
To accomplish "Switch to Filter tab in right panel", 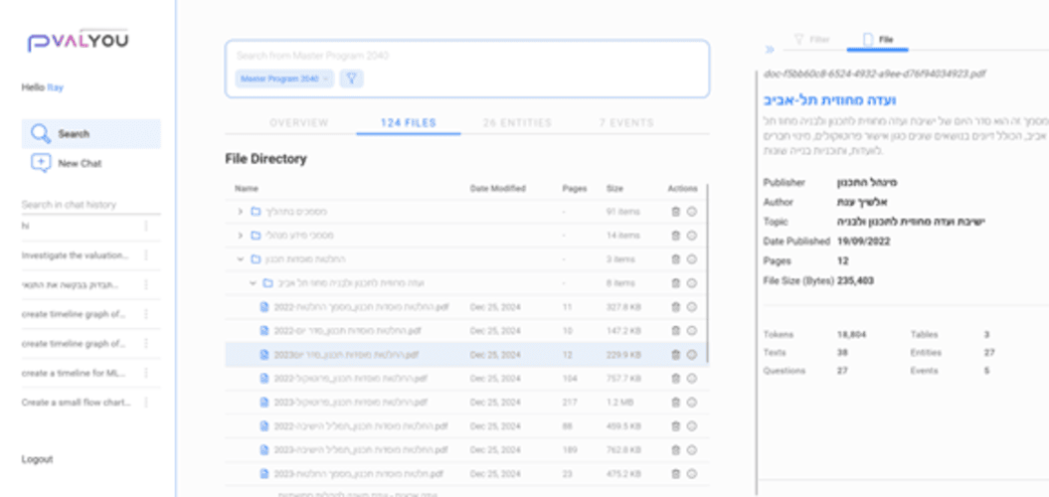I will 811,40.
